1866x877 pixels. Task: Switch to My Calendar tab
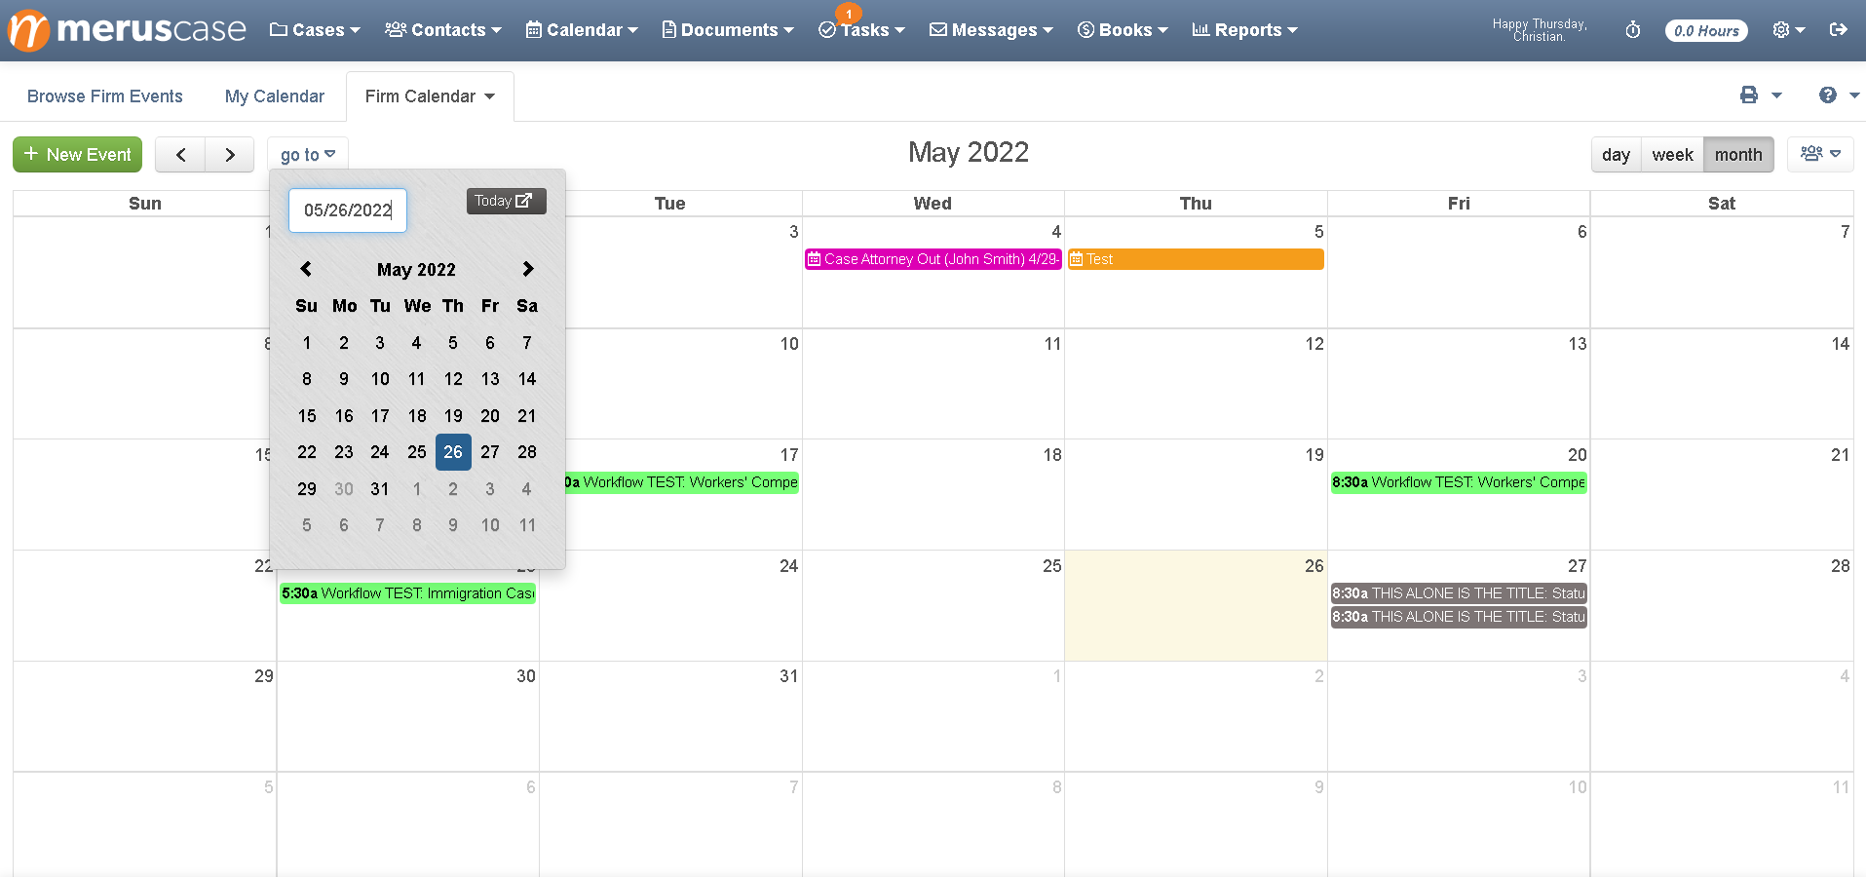[x=275, y=96]
